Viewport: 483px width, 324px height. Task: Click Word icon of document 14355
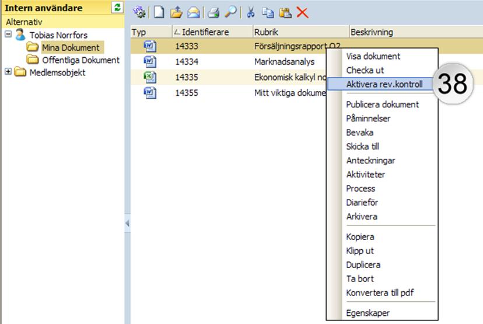click(150, 93)
